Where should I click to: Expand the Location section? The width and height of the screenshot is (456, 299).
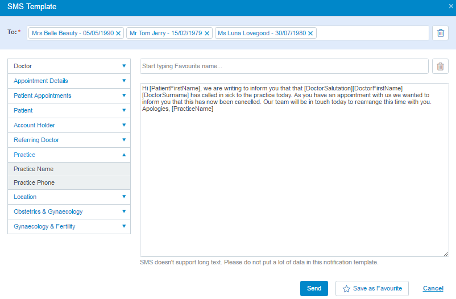click(x=69, y=197)
